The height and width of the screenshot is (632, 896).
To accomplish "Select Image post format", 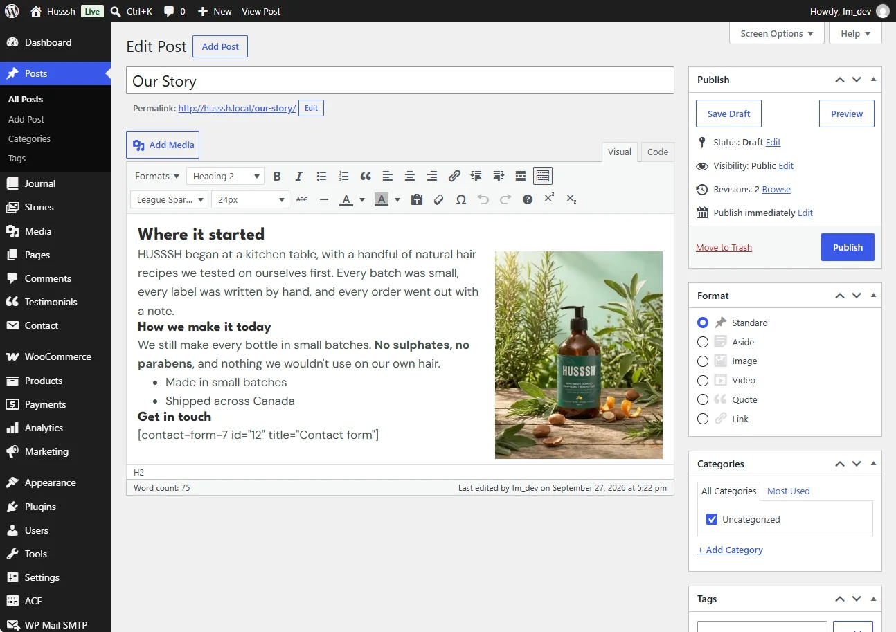I will (x=703, y=361).
